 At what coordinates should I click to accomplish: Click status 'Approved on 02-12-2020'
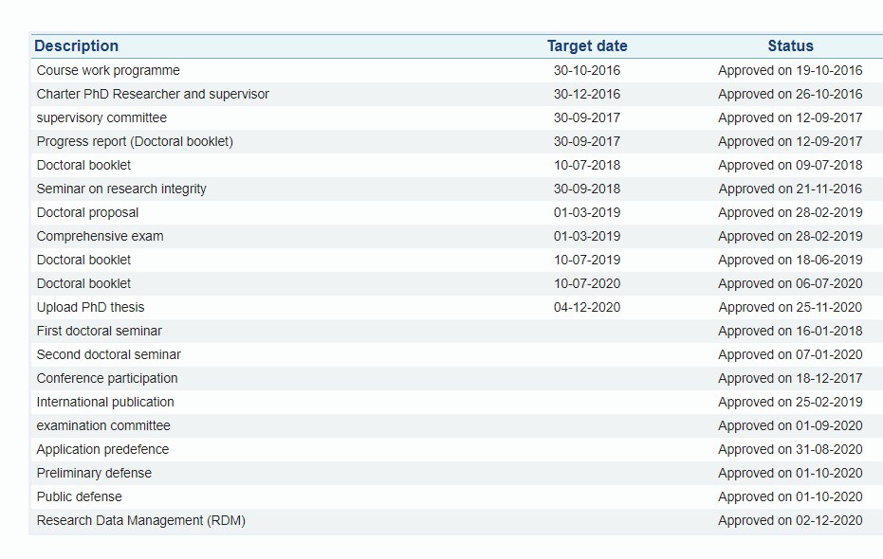click(790, 520)
